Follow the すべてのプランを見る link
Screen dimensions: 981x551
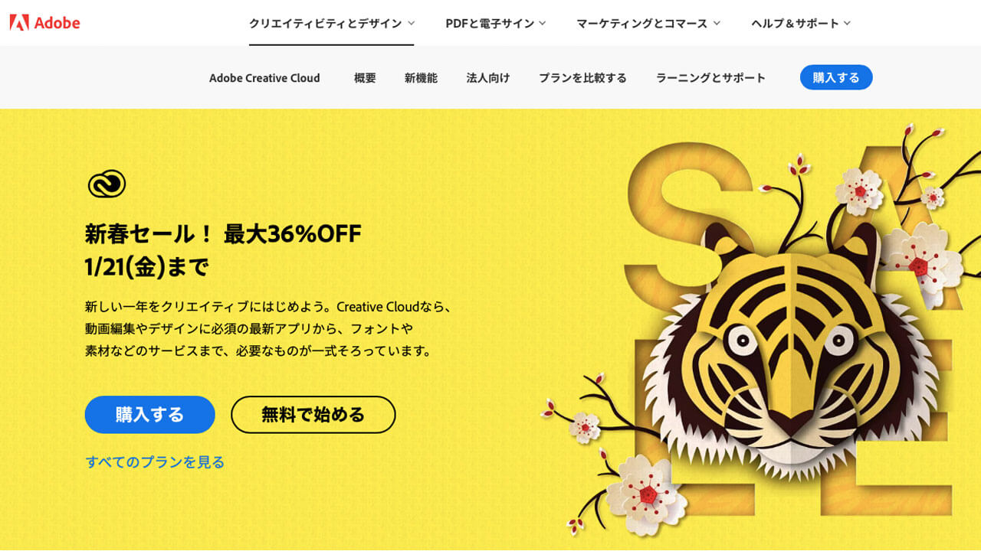click(x=155, y=462)
